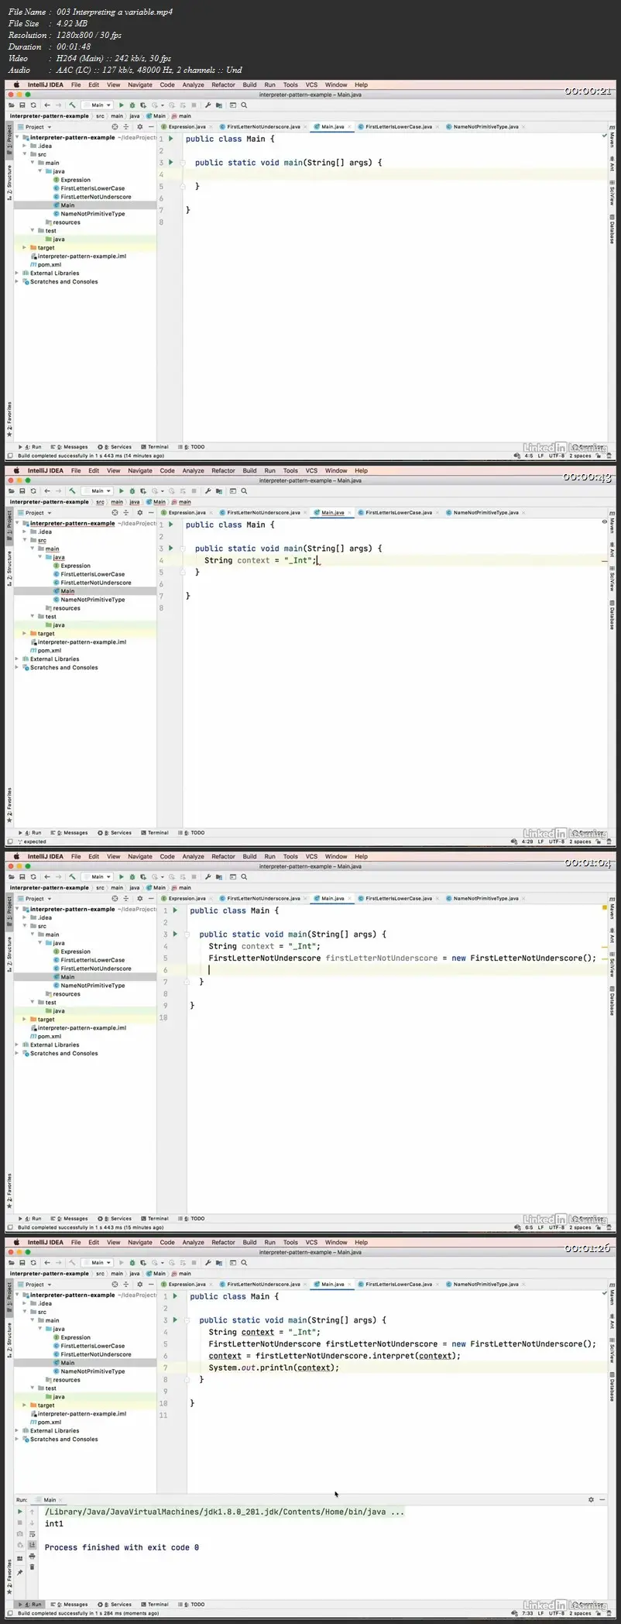Viewport: 621px width, 1624px height.
Task: Click Build hammer icon in 00:00:21 frame
Action: [72, 105]
